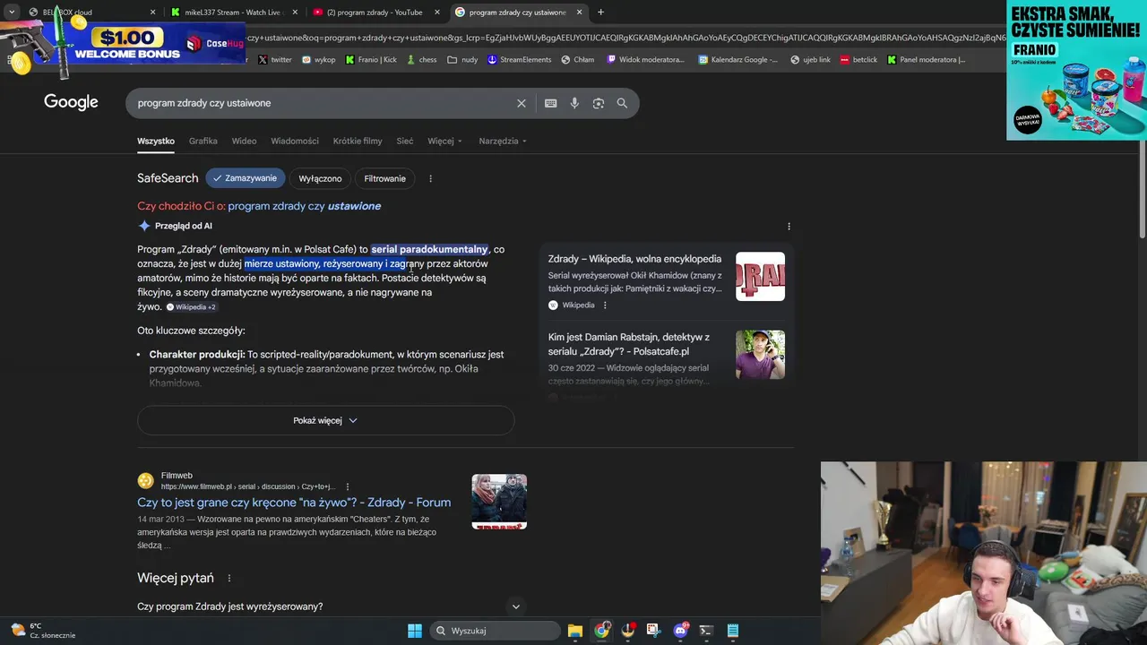
Task: Search by image with Google Lens icon
Action: pos(599,103)
